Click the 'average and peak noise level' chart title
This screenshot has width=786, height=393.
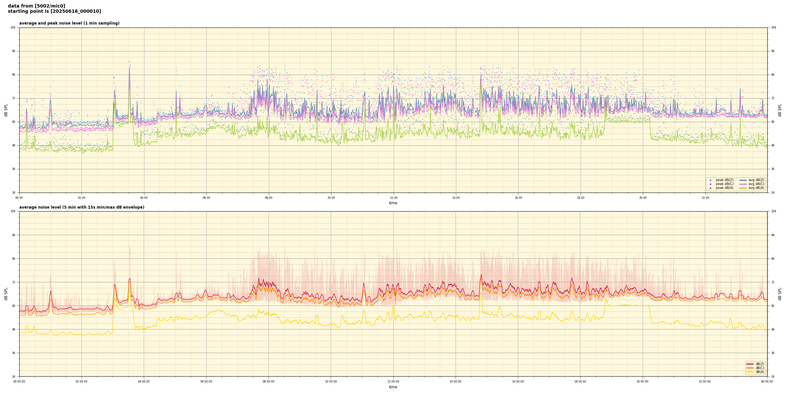coord(69,23)
